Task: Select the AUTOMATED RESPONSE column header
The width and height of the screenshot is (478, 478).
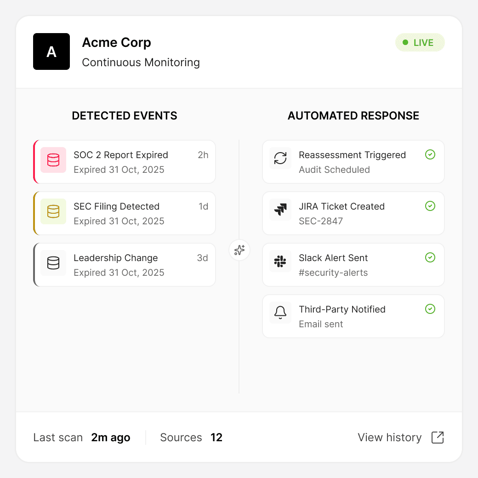Action: (353, 115)
